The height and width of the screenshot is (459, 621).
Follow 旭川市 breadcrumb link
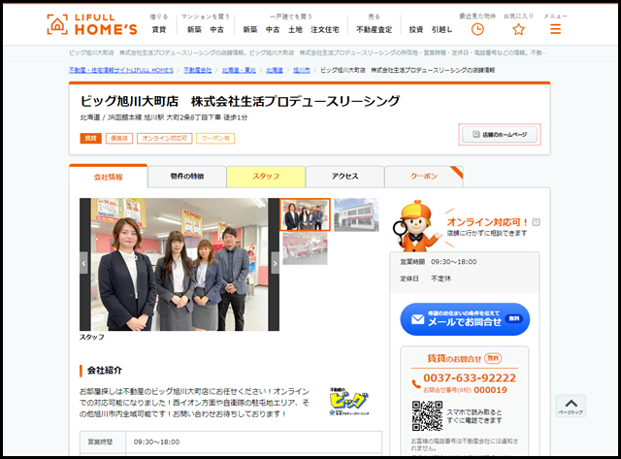(x=302, y=70)
